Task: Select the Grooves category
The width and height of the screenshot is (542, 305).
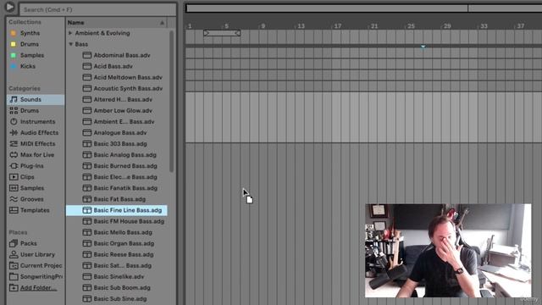Action: pyautogui.click(x=32, y=199)
